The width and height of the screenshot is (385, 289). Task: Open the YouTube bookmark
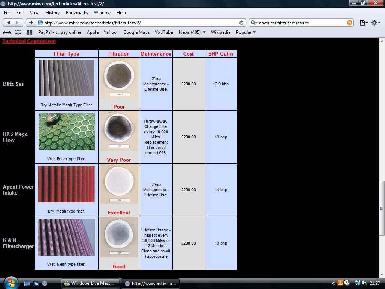[x=164, y=32]
